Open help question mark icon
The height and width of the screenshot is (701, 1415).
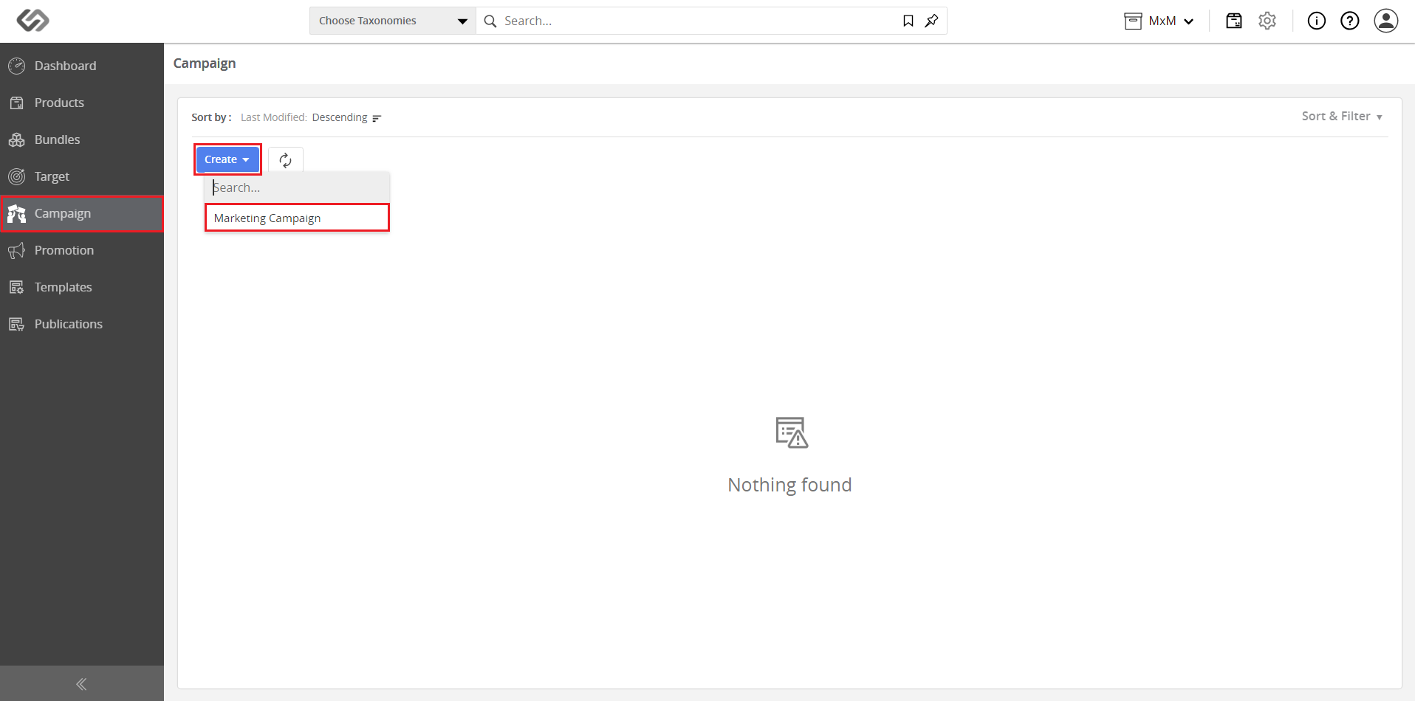(1350, 21)
